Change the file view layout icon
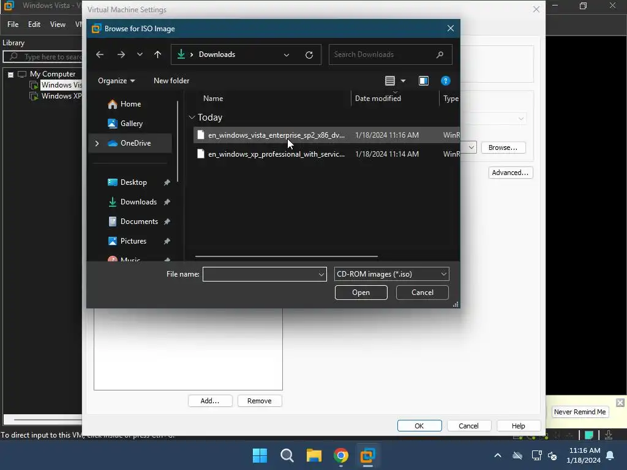The width and height of the screenshot is (627, 470). click(390, 81)
